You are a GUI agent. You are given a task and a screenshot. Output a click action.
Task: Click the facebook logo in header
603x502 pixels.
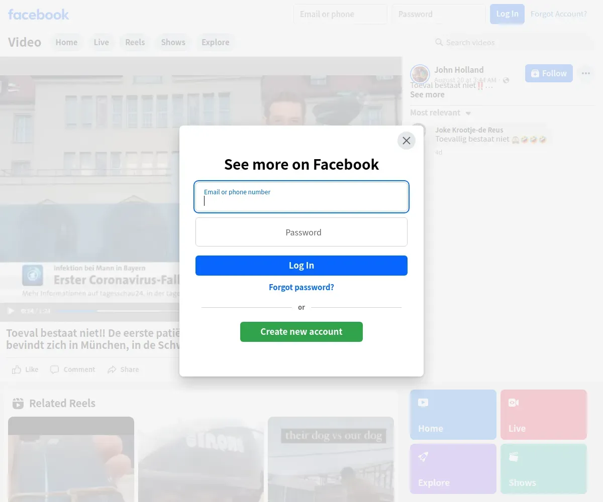point(39,14)
